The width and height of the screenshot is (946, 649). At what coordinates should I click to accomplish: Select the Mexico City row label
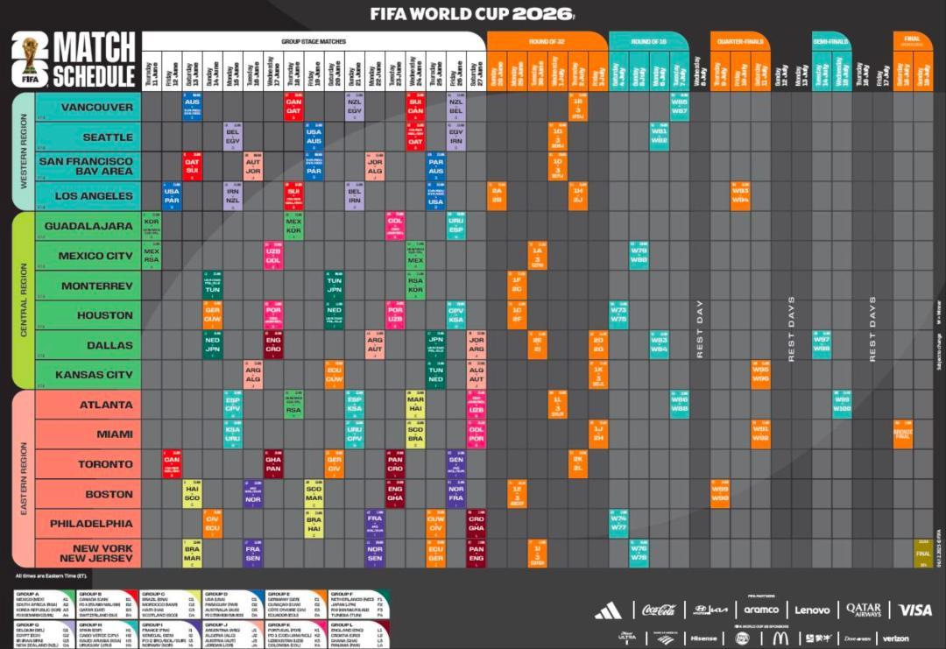pyautogui.click(x=95, y=257)
